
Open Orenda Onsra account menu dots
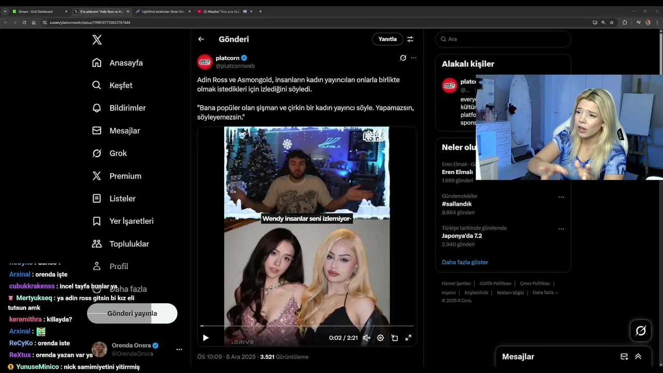(x=179, y=350)
